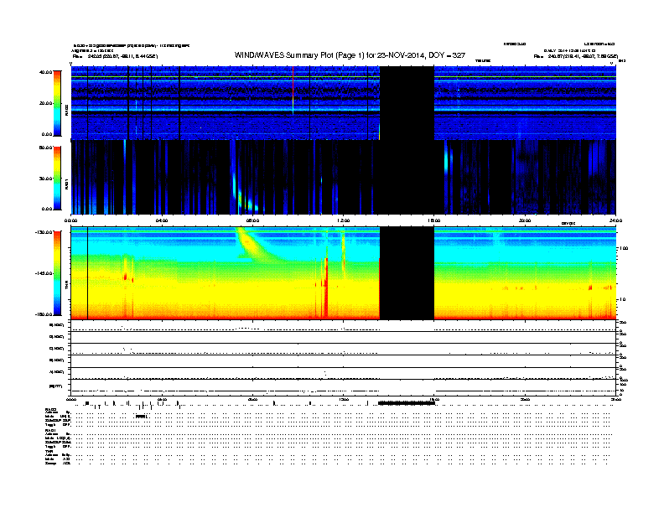Click the RAD1 color scale bar
Image resolution: width=664 pixels, height=513 pixels.
point(57,179)
